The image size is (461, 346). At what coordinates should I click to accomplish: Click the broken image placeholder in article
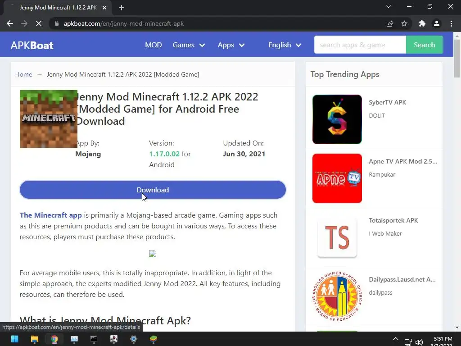(x=153, y=254)
